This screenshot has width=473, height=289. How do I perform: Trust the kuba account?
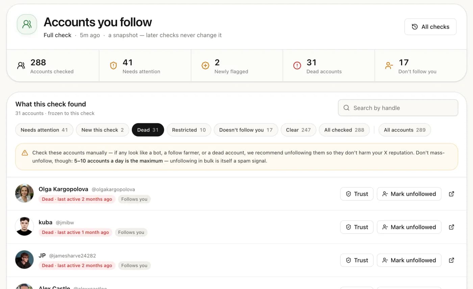click(357, 227)
